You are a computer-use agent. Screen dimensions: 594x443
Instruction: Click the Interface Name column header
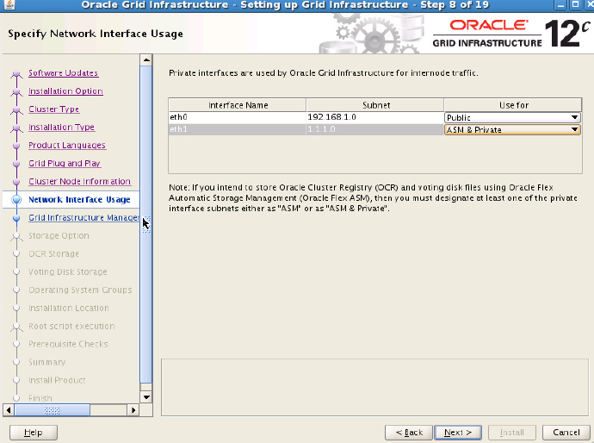point(238,105)
